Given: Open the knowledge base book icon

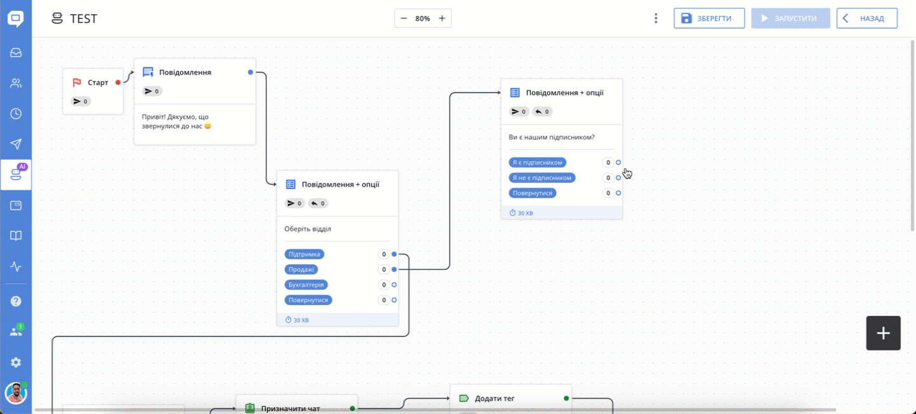Looking at the screenshot, I should (x=16, y=236).
